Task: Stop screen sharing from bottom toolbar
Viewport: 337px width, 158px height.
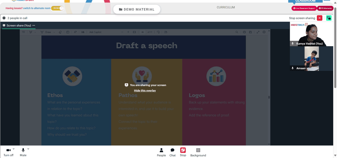Action: (x=183, y=152)
